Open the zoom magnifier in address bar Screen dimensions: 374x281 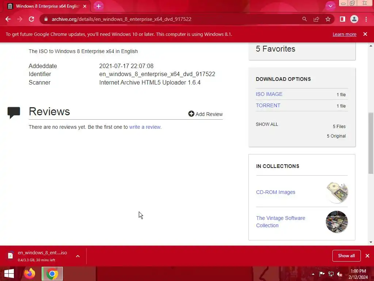point(304,19)
